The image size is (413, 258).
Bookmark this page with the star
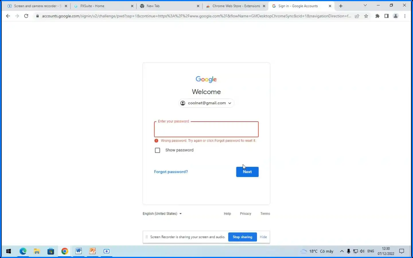[366, 16]
